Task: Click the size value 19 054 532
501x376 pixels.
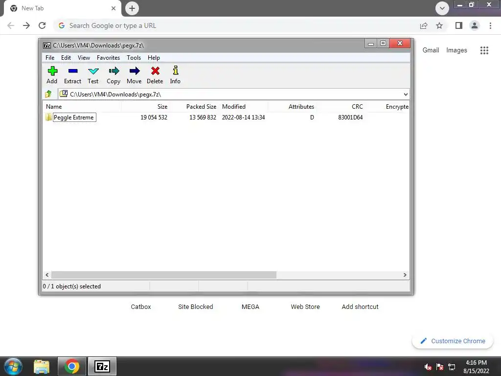Action: click(x=154, y=117)
